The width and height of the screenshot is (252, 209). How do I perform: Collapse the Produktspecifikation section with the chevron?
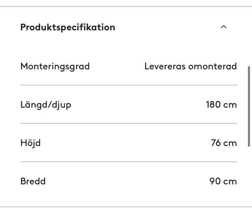click(223, 27)
